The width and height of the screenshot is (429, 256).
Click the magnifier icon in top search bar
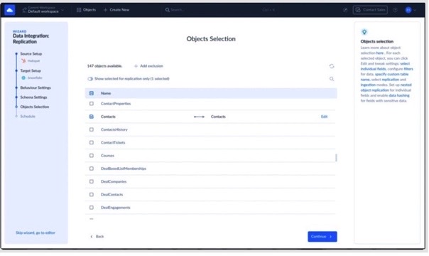(167, 10)
